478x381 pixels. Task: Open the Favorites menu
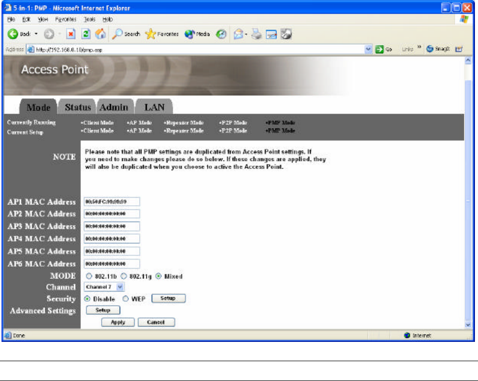(x=66, y=19)
